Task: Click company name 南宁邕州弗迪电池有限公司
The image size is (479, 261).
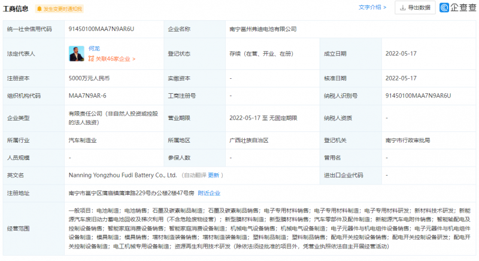Action: [263, 29]
